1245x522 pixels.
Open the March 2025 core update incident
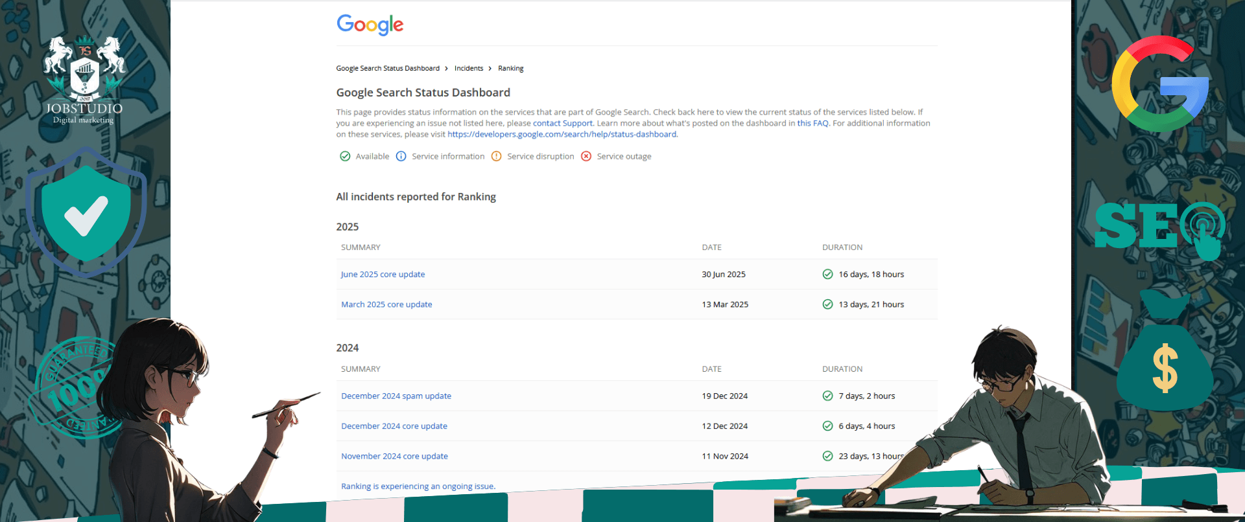386,304
